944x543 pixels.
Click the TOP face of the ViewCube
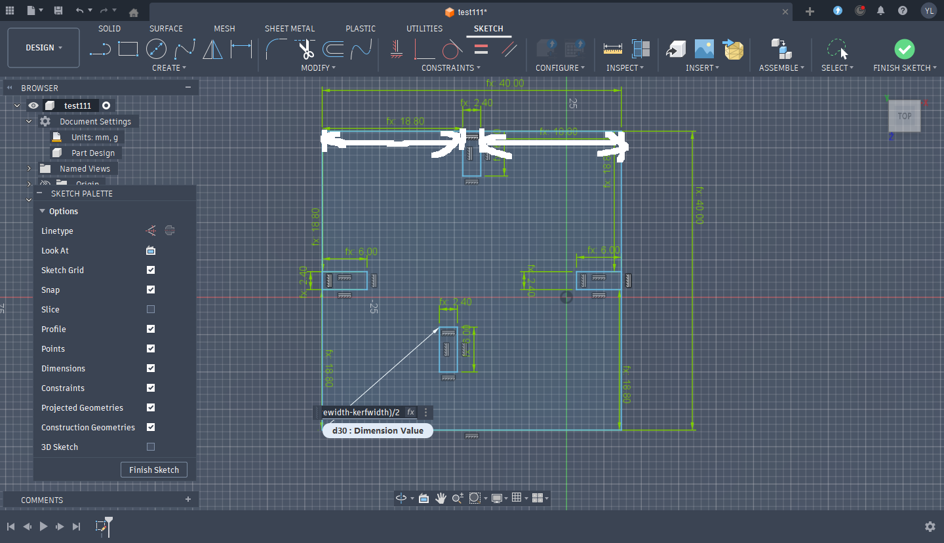904,117
